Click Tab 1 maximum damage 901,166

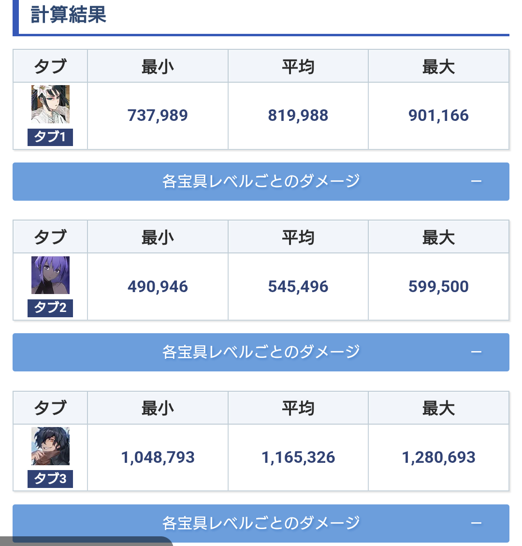click(438, 116)
